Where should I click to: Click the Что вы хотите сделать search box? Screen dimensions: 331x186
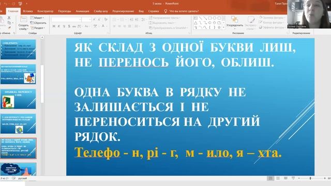(182, 11)
